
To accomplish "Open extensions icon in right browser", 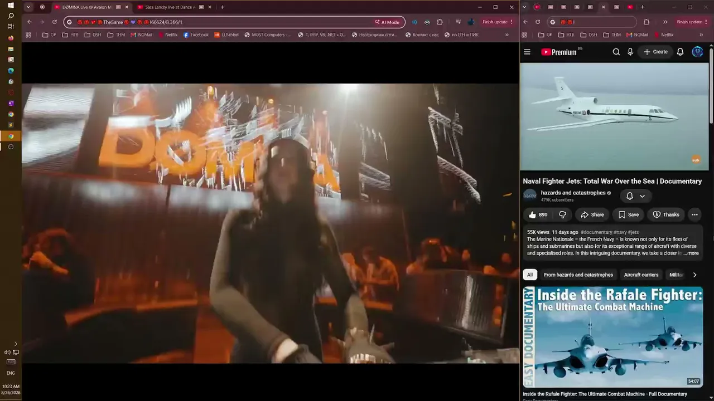I will pyautogui.click(x=647, y=22).
